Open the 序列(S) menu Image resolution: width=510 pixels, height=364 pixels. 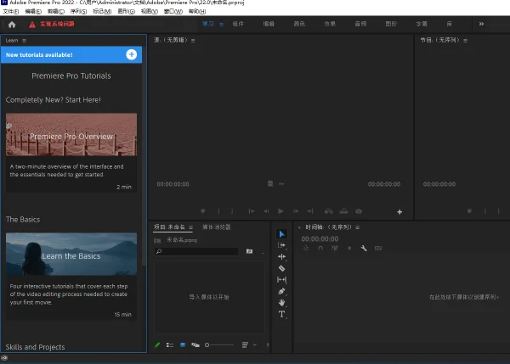click(x=78, y=11)
